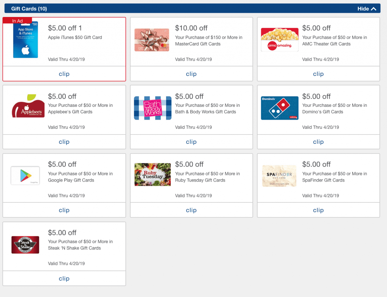Click the red In Ad label
The width and height of the screenshot is (387, 297).
tap(17, 21)
